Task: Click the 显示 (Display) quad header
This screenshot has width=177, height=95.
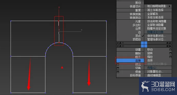Action: click(x=169, y=43)
